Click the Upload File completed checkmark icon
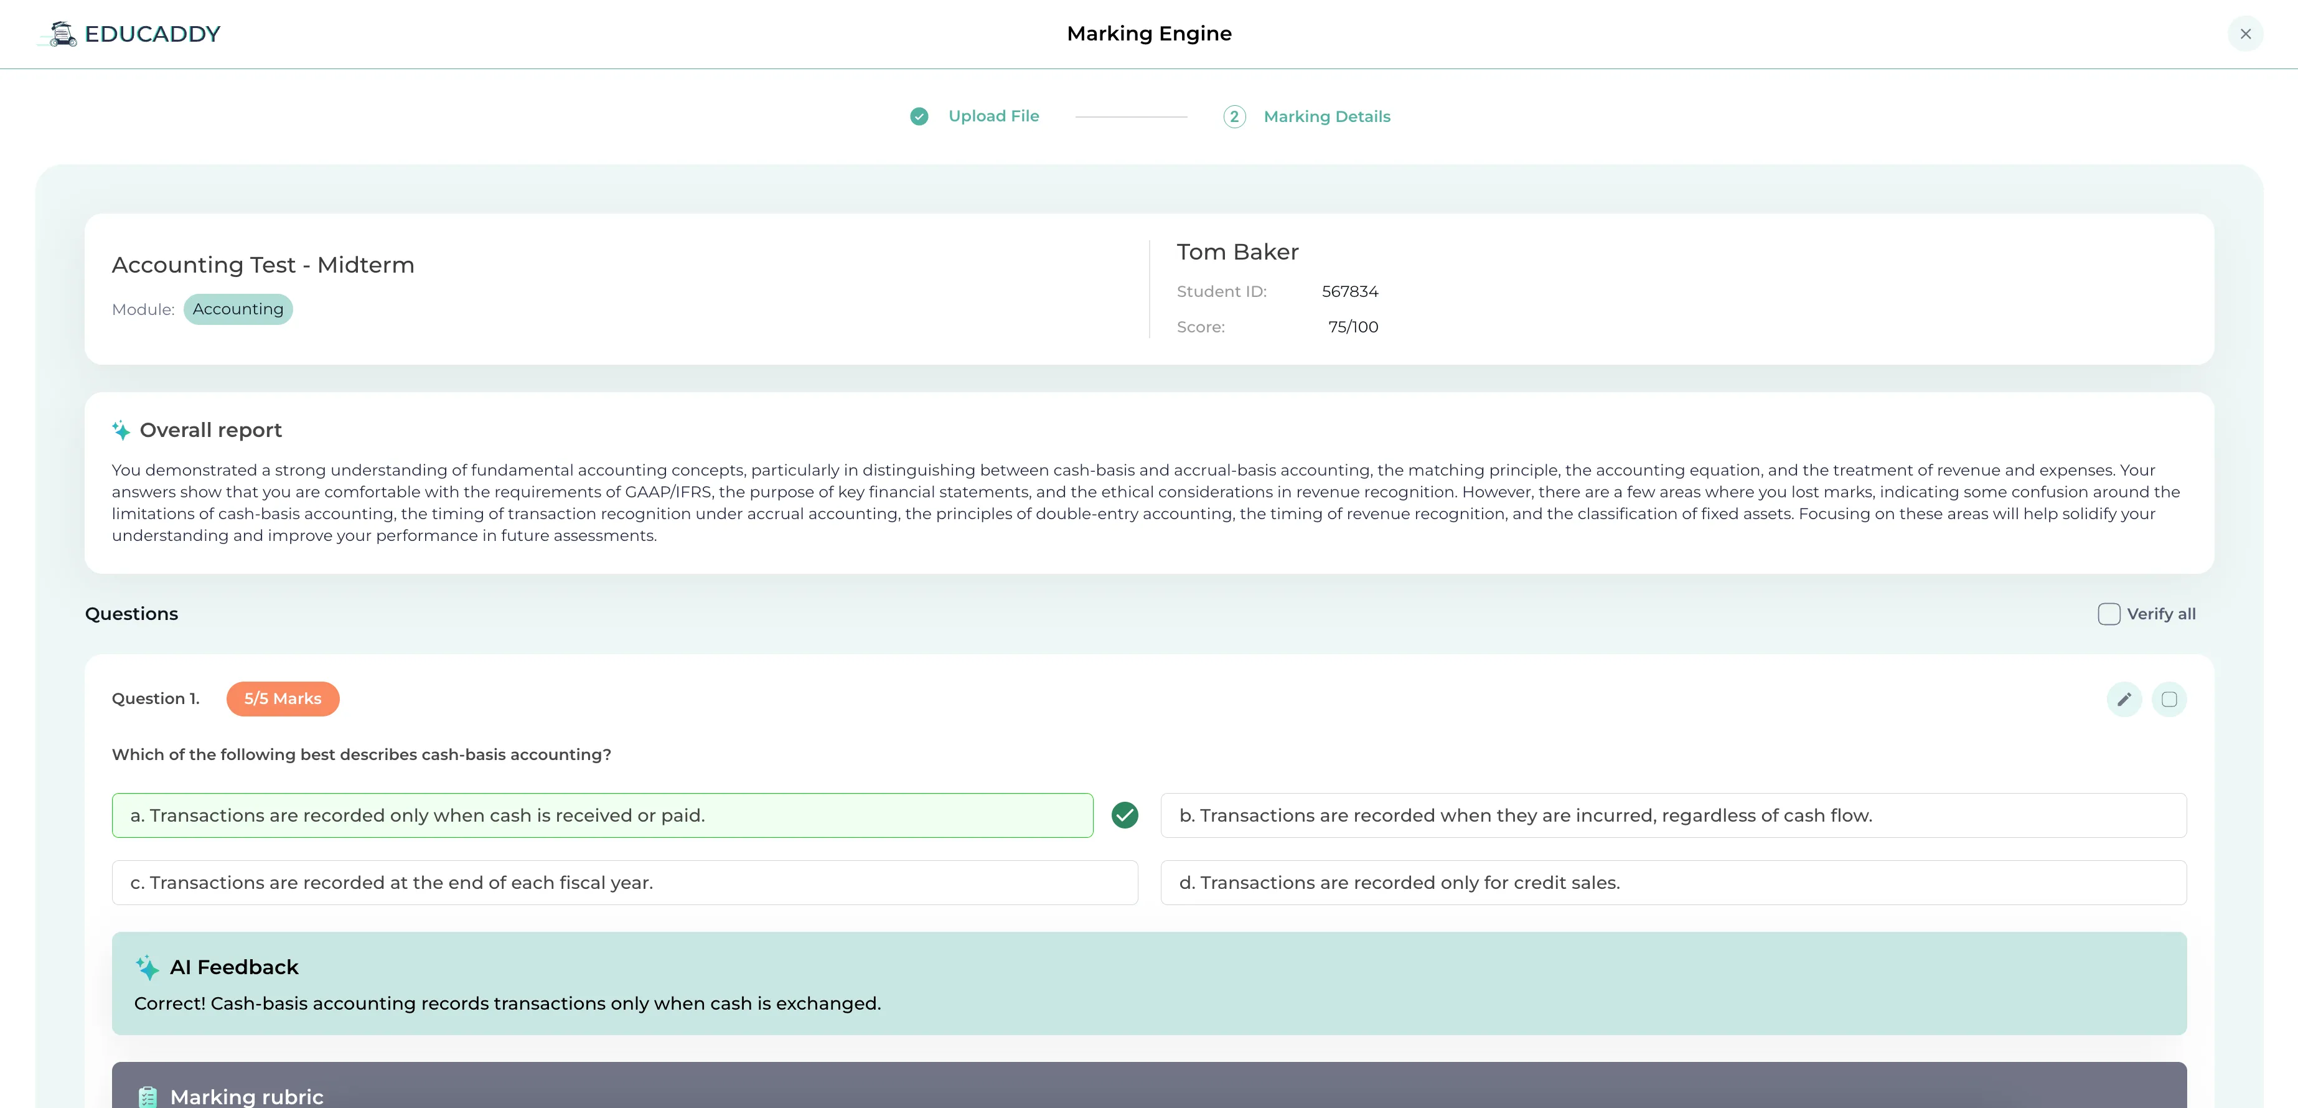 919,117
